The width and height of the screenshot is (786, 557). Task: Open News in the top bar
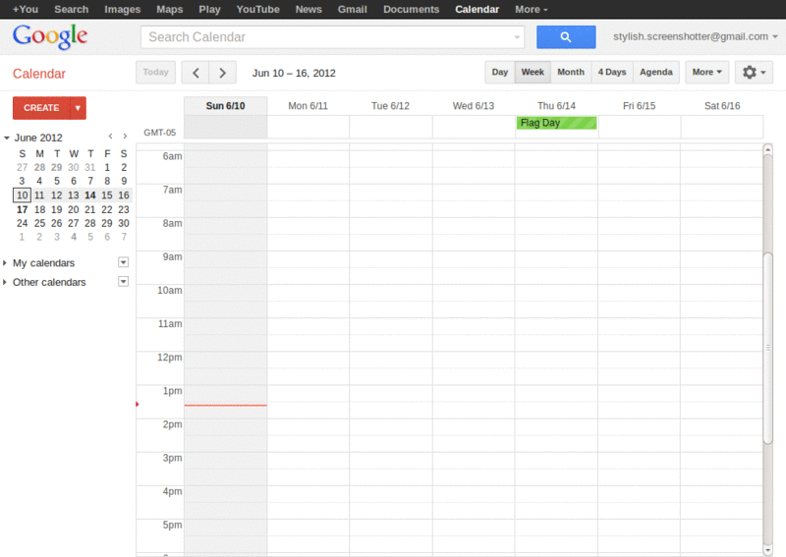tap(309, 9)
